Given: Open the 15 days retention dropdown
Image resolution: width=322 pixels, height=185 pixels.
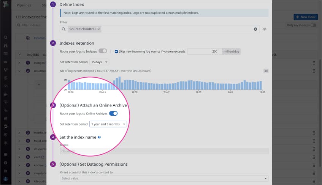Looking at the screenshot, I should 99,62.
